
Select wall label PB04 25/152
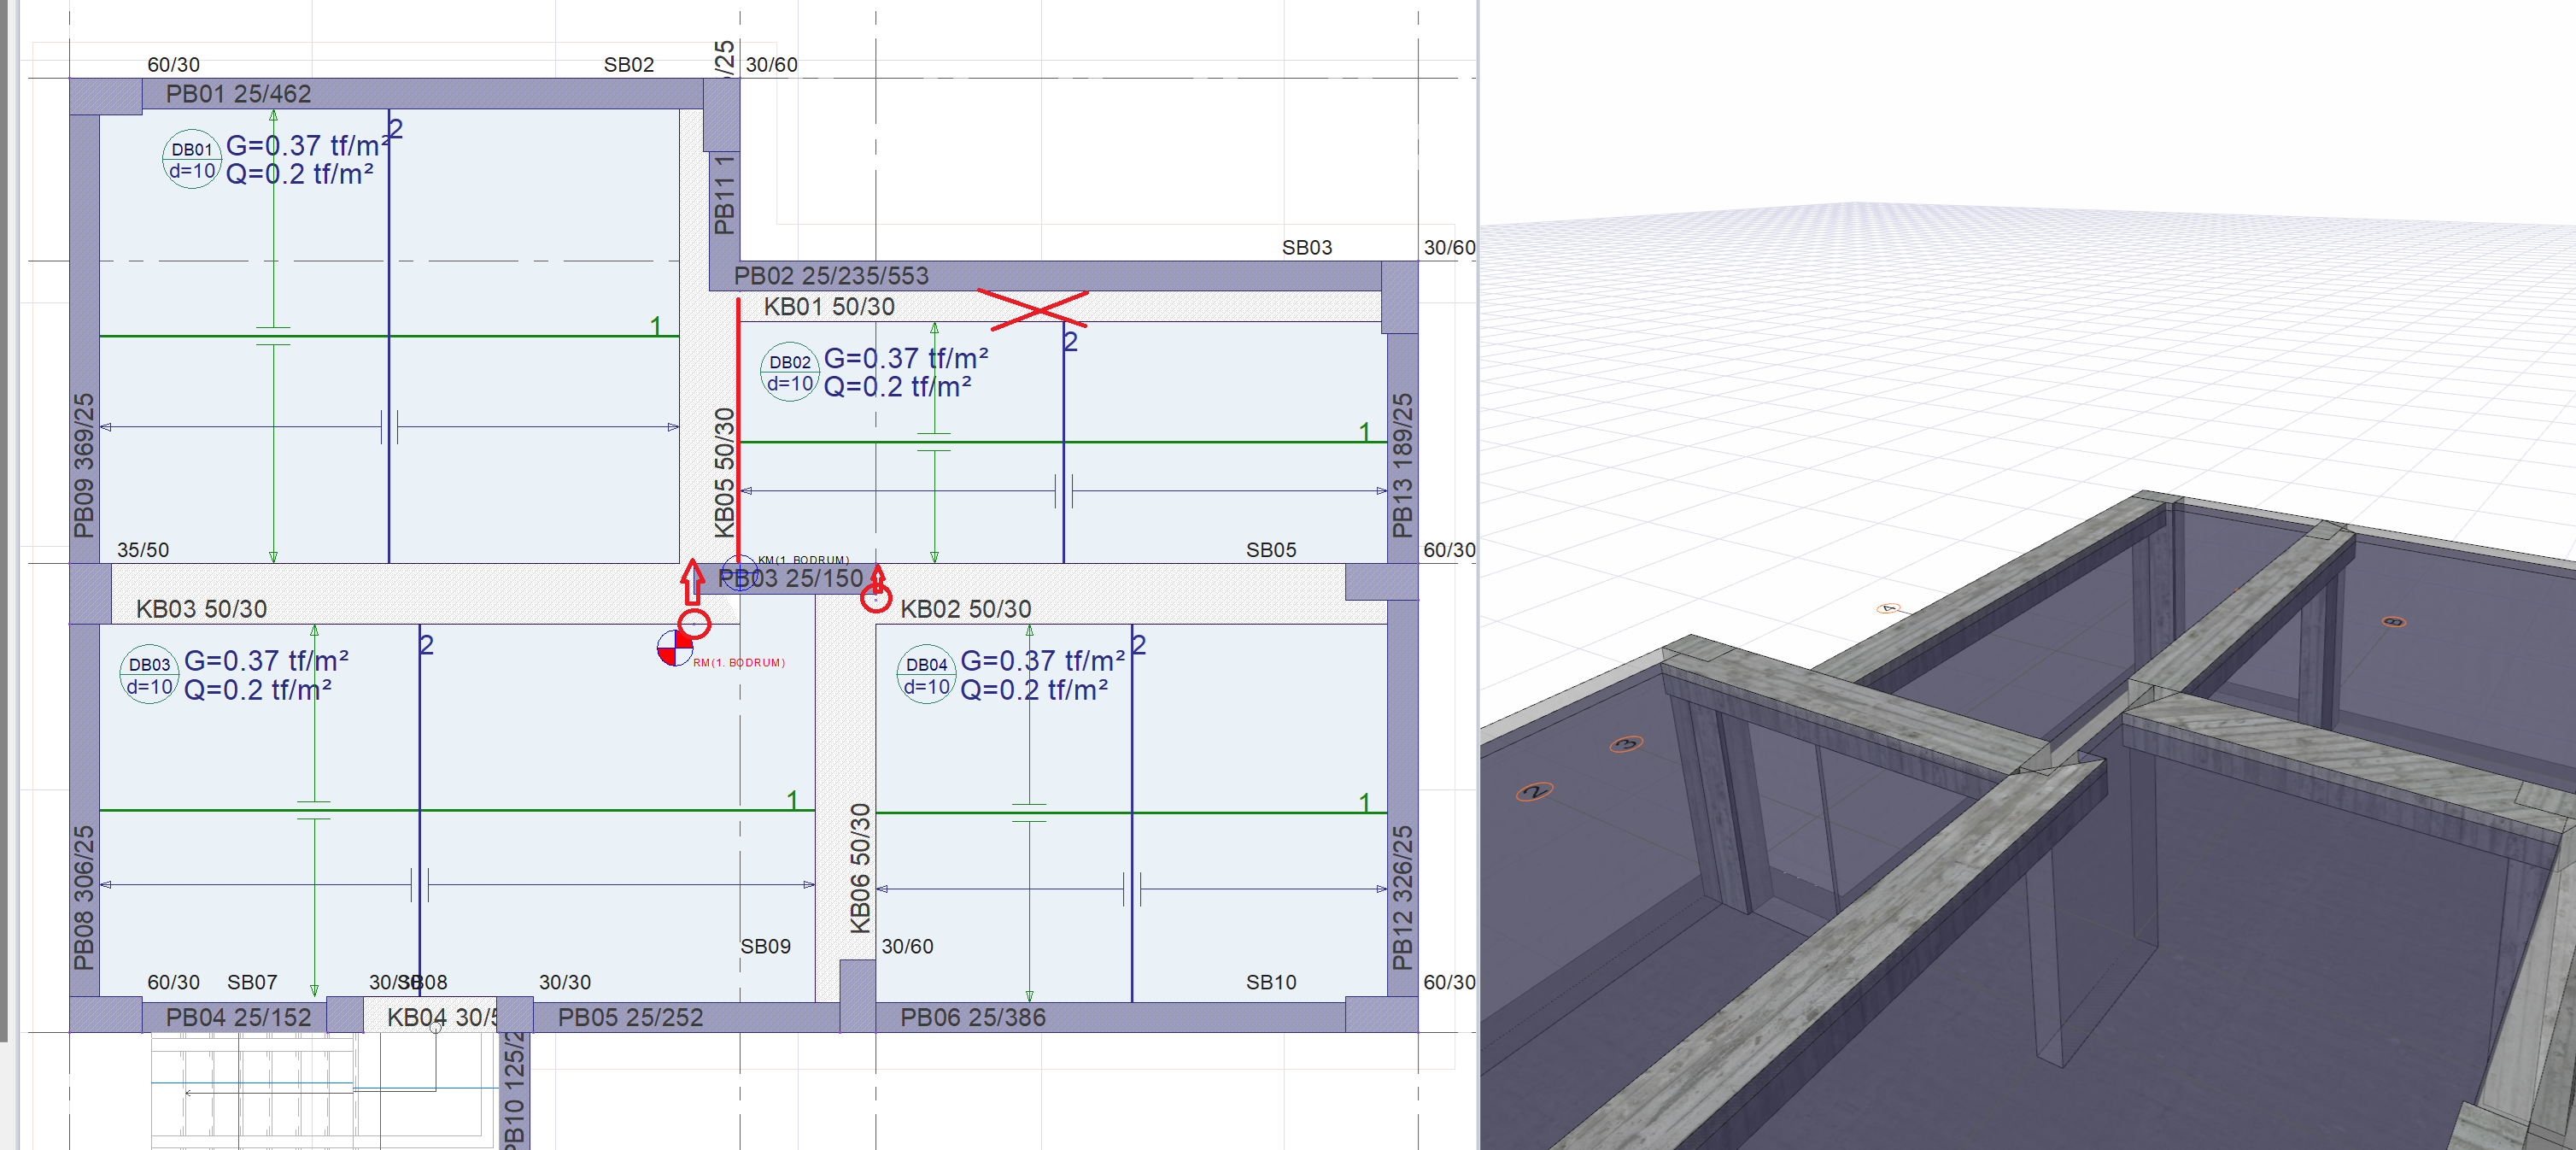[238, 1018]
